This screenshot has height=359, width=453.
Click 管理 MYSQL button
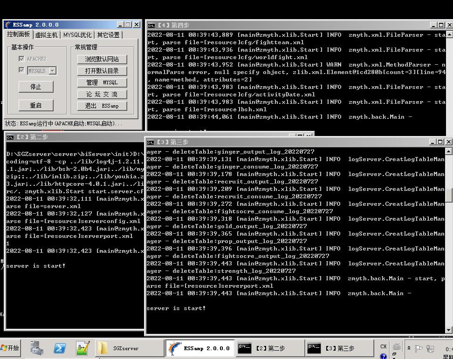coord(102,82)
